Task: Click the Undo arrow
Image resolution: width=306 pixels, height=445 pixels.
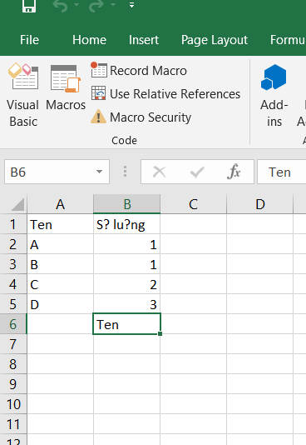Action: point(60,5)
